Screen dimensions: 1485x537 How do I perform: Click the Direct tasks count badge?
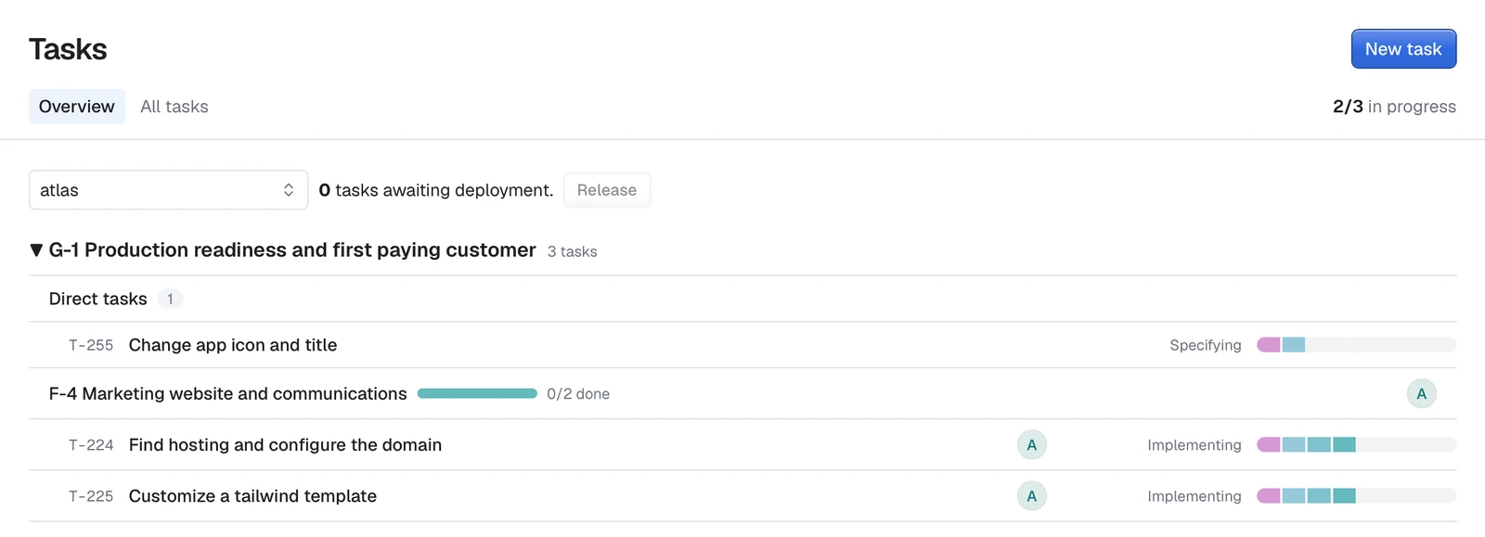click(170, 299)
